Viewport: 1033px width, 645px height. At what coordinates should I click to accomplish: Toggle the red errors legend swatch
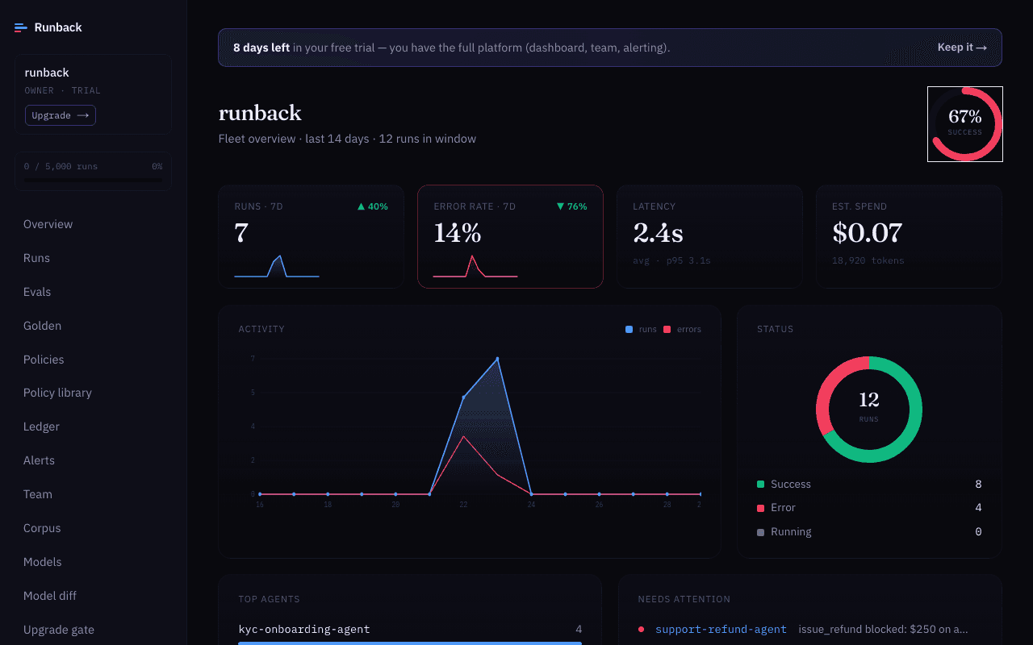coord(667,329)
